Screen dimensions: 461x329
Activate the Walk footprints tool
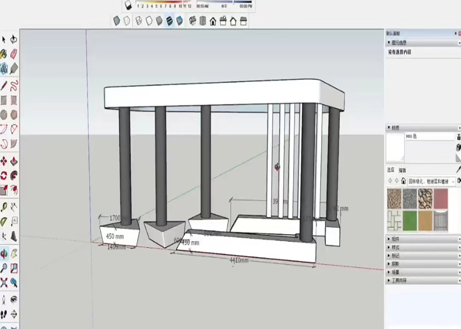click(4, 314)
